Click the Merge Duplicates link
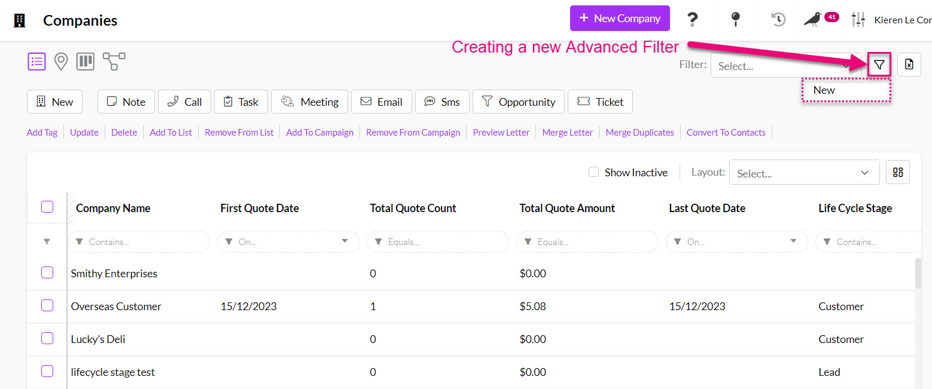The image size is (932, 389). tap(639, 133)
